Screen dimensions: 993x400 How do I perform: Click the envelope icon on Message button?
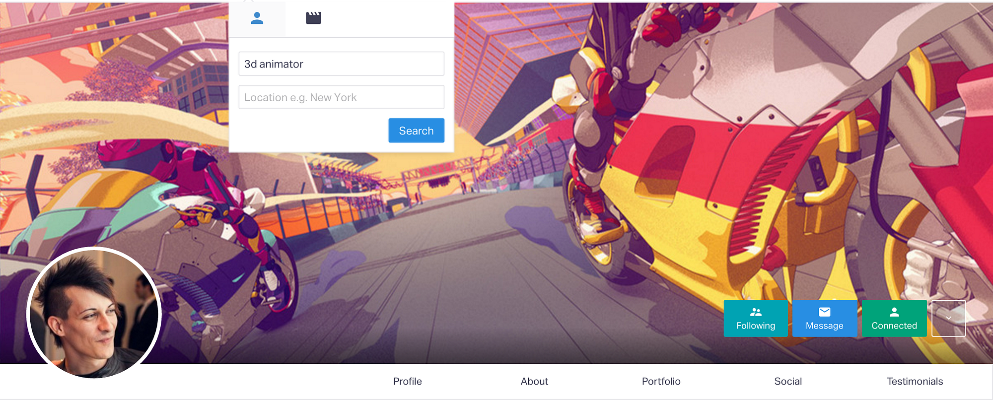(x=825, y=312)
